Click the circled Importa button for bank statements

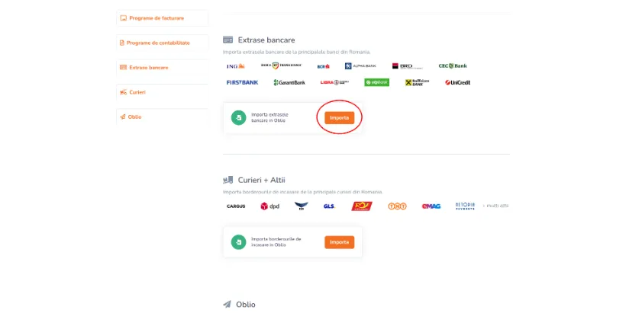point(340,118)
